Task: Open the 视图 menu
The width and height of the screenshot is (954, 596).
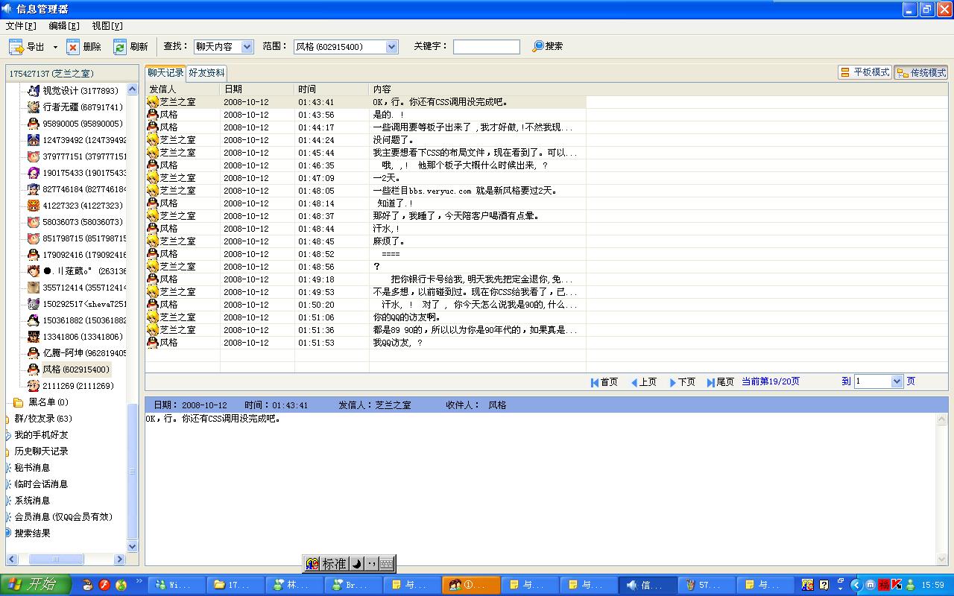Action: 107,26
